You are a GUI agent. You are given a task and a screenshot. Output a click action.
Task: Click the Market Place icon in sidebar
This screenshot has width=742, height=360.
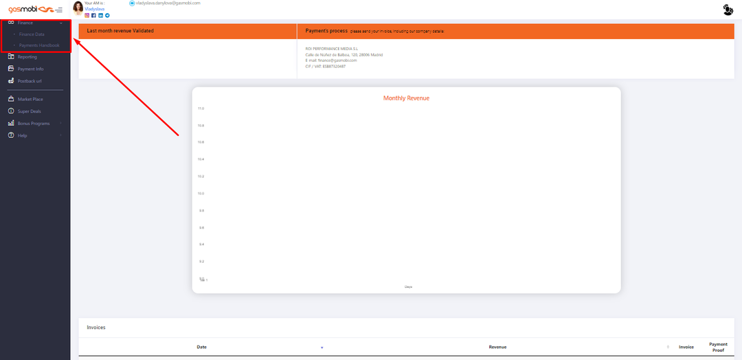(11, 100)
